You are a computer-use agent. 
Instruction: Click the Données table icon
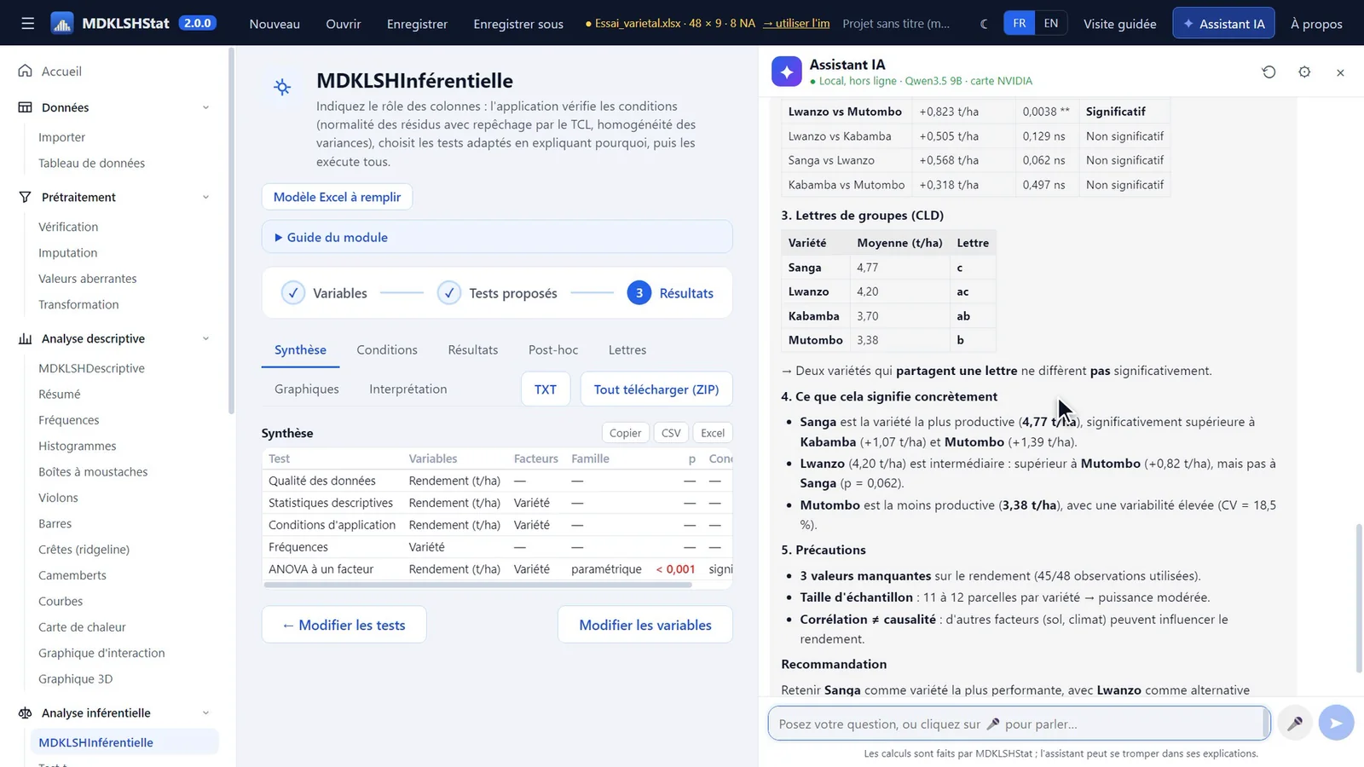26,107
